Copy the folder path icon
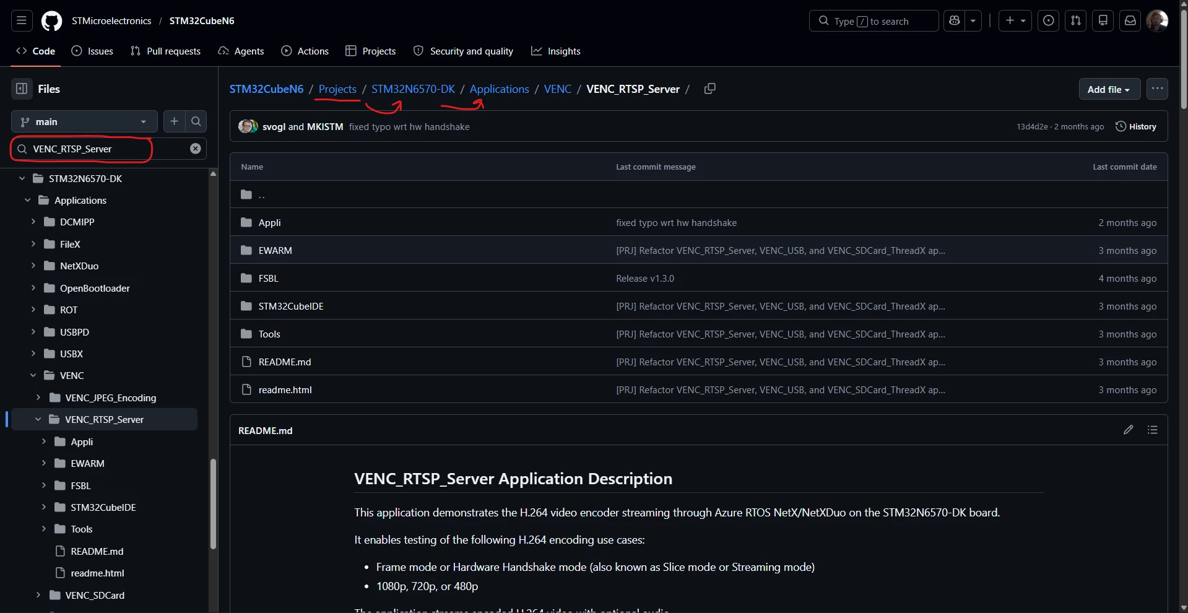Viewport: 1188px width, 613px height. (x=710, y=89)
